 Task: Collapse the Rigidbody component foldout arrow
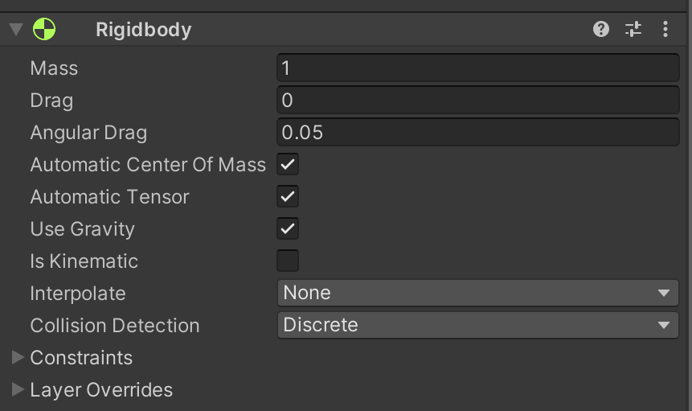pos(16,31)
